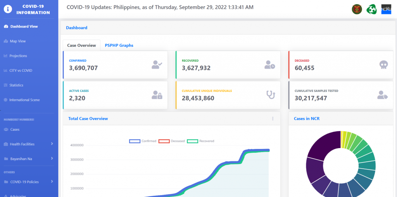This screenshot has width=397, height=197.
Task: Click the Cumulative Samples Tested value 30,217,547
Action: [x=311, y=98]
